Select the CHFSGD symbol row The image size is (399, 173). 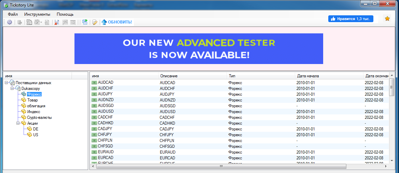pos(240,146)
